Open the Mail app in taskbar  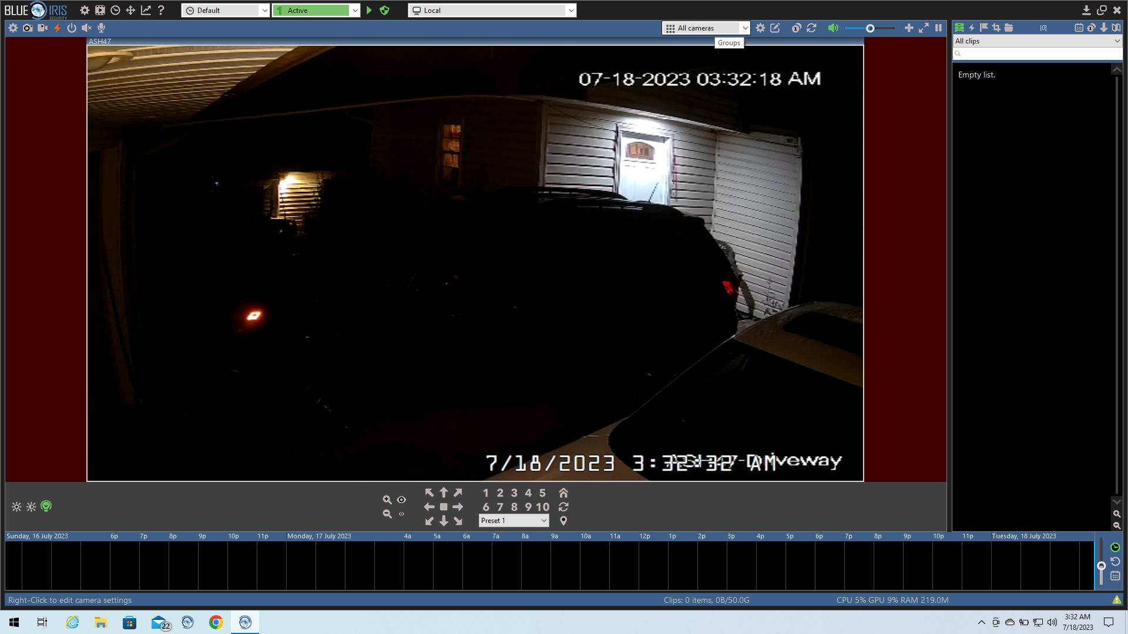[x=160, y=622]
